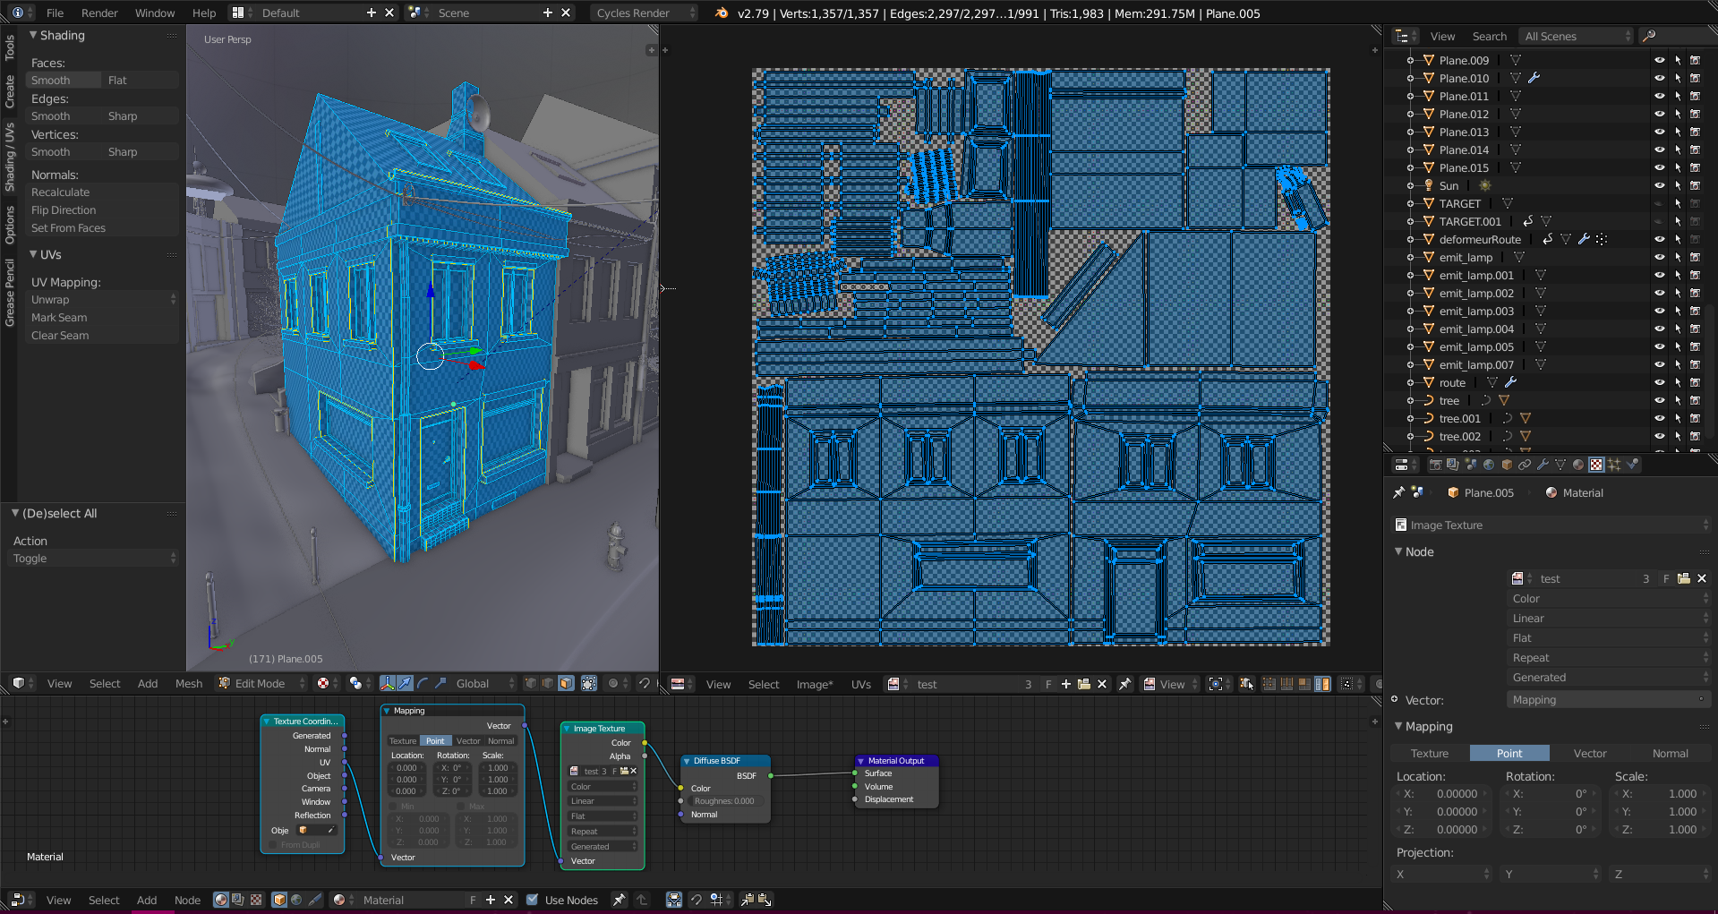Hide Plane.009 using its eye icon
The height and width of the screenshot is (914, 1718).
click(x=1659, y=61)
